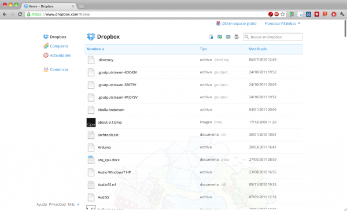Sort files by Tipo column

point(203,49)
